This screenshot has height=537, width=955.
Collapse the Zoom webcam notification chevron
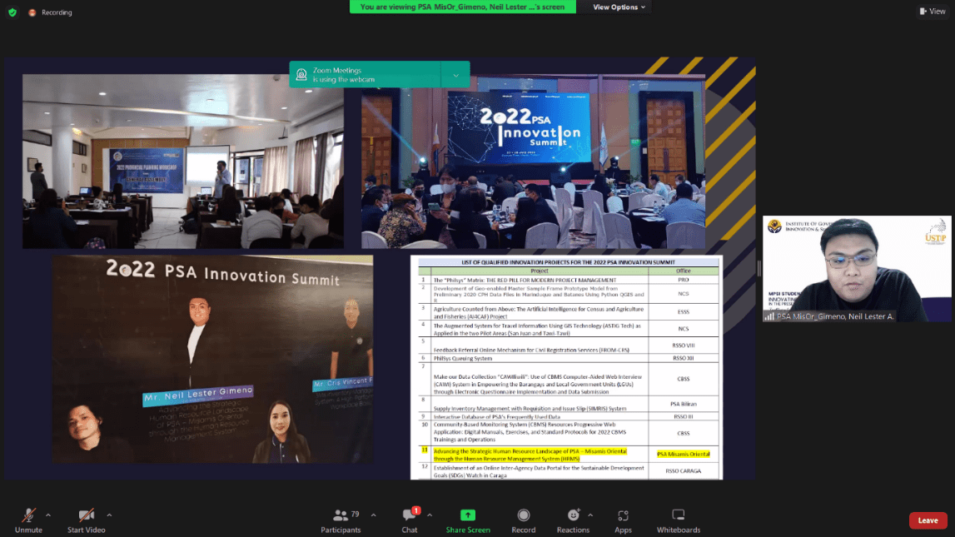point(455,75)
